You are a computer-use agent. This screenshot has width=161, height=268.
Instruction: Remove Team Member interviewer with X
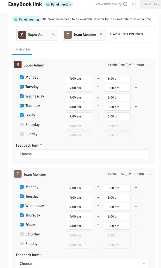pos(101,34)
